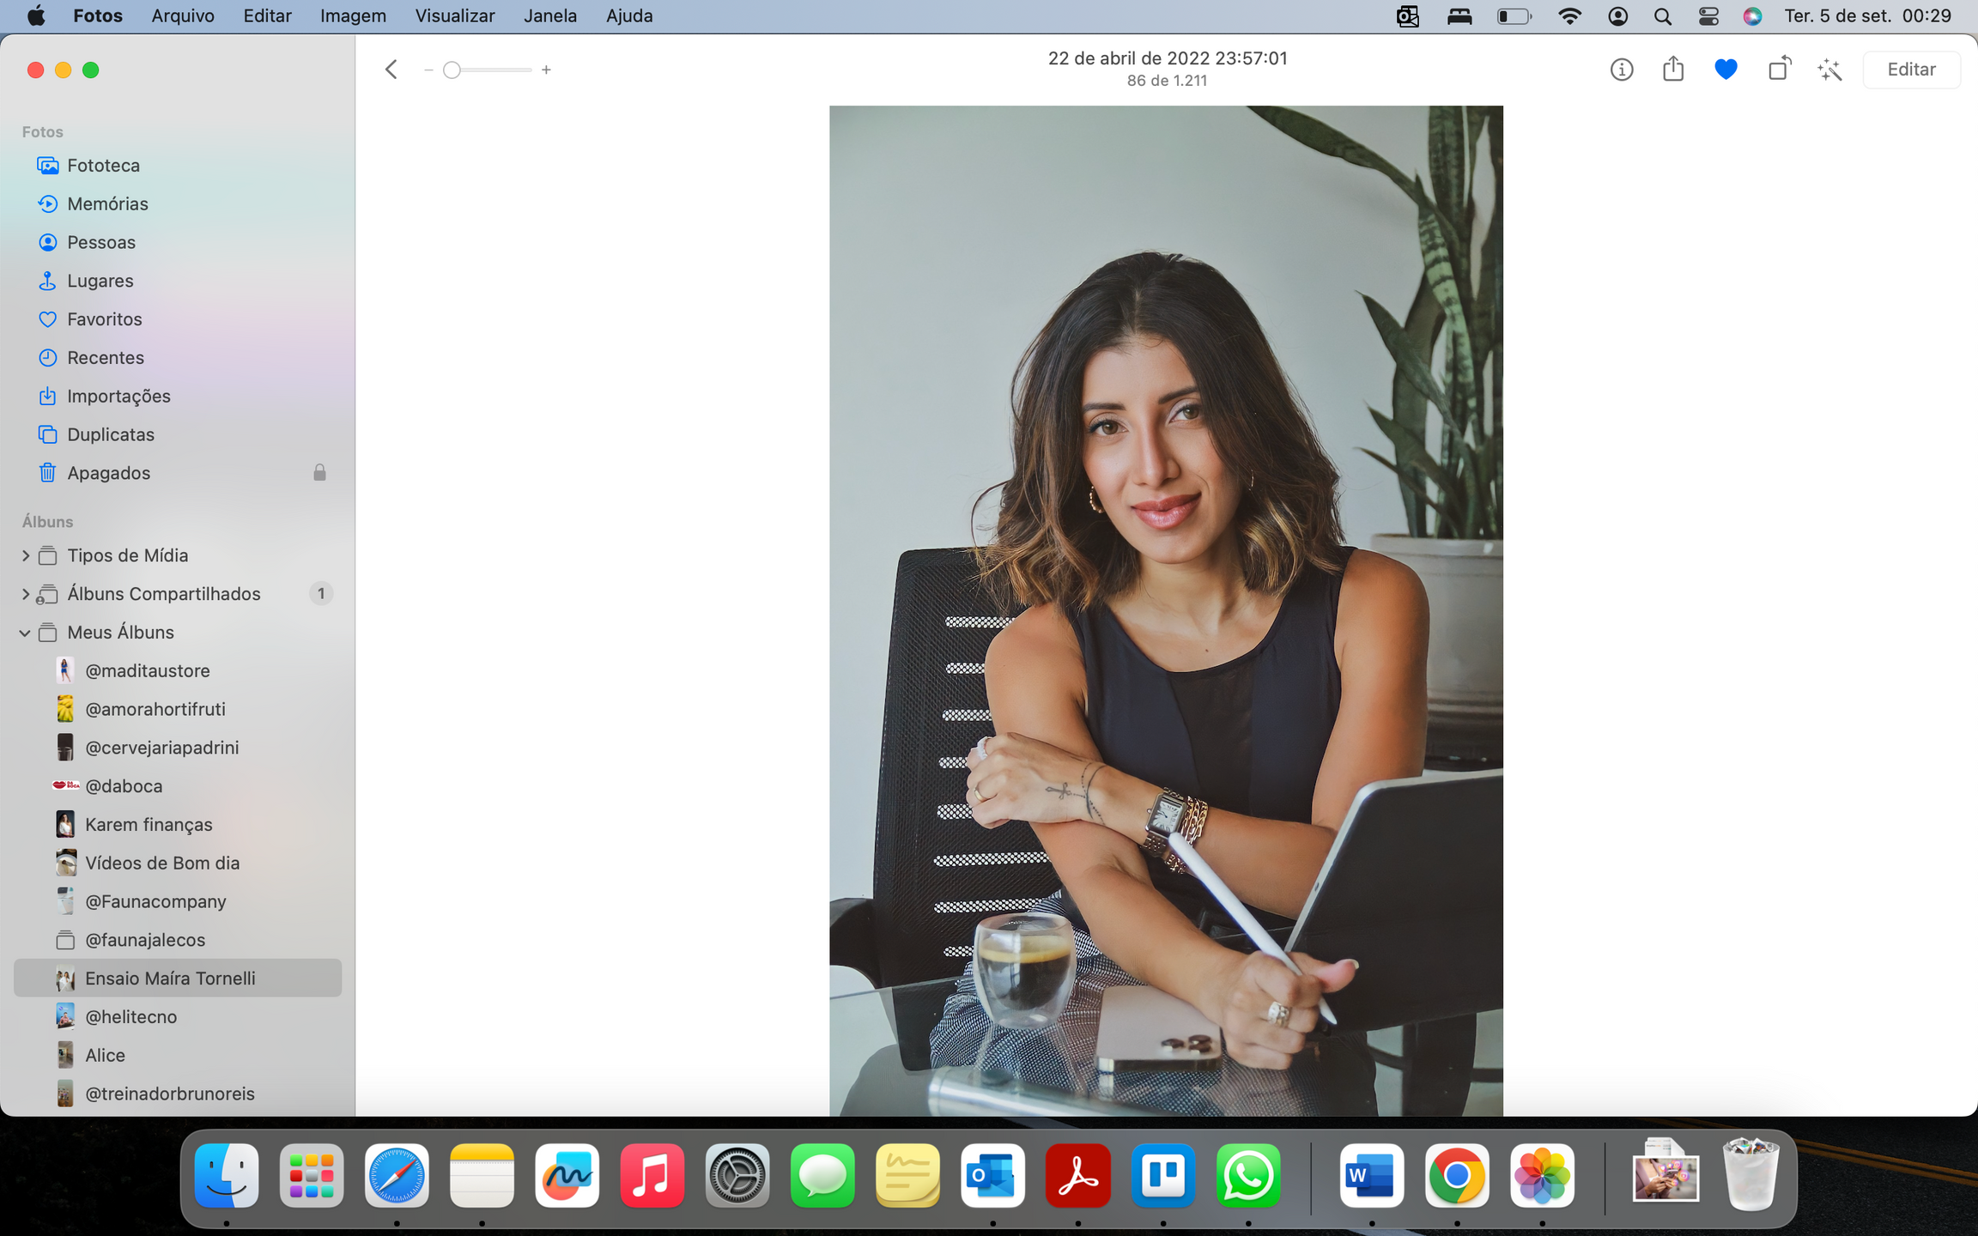The image size is (1978, 1236).
Task: Expand Álbuns Compartilhados folder
Action: click(x=25, y=594)
